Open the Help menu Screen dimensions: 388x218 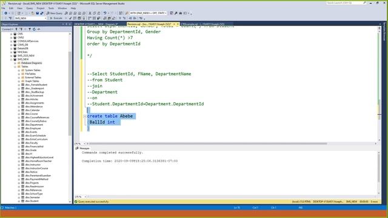tap(73, 8)
